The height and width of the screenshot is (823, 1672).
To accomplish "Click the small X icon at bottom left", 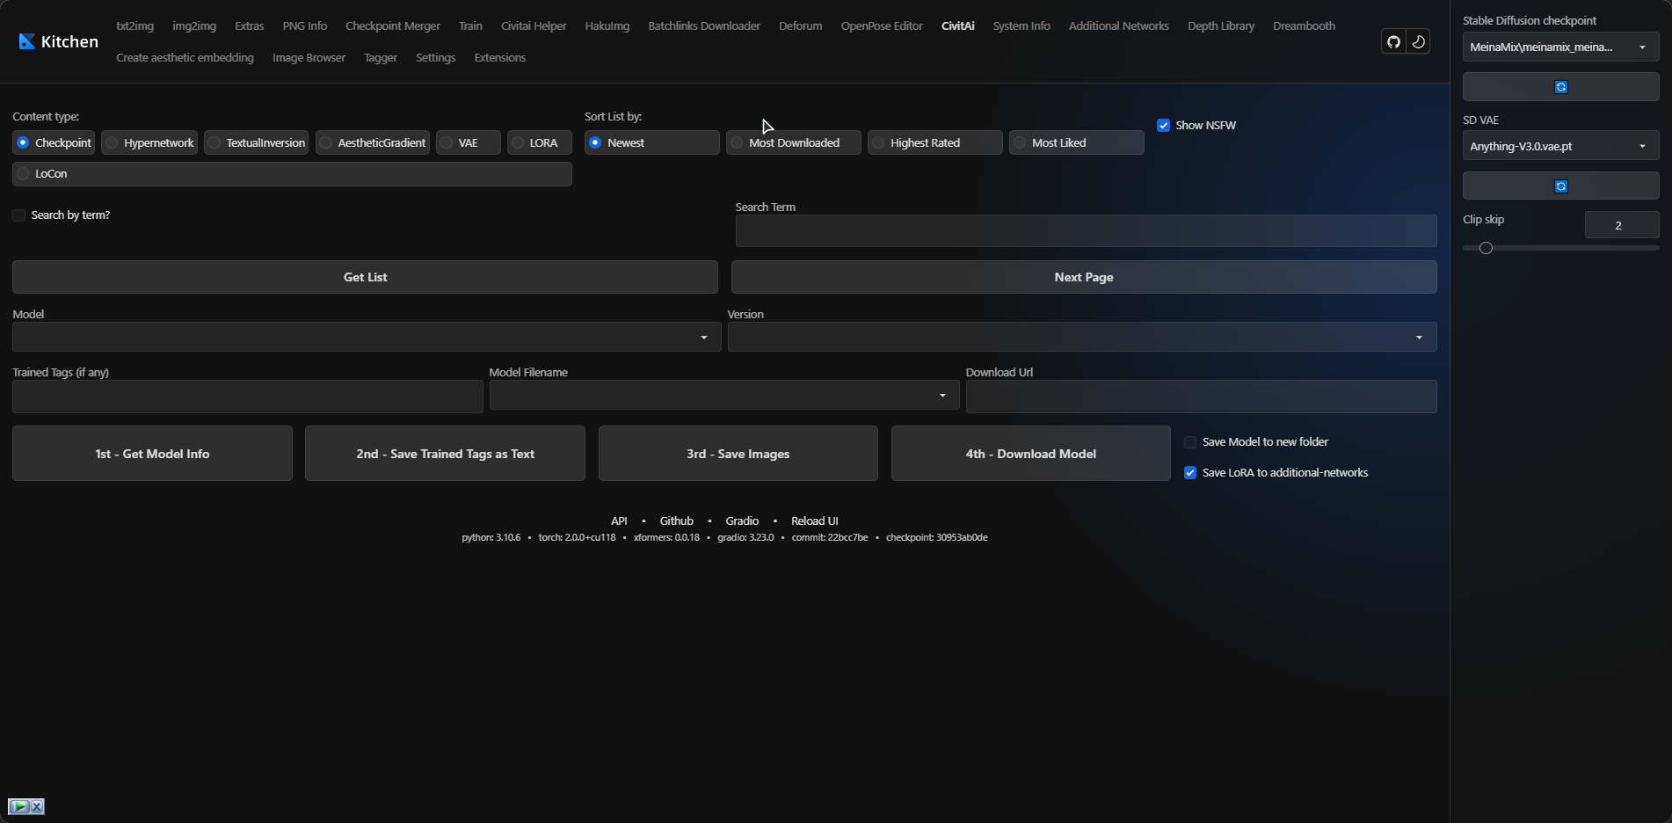I will [x=37, y=806].
